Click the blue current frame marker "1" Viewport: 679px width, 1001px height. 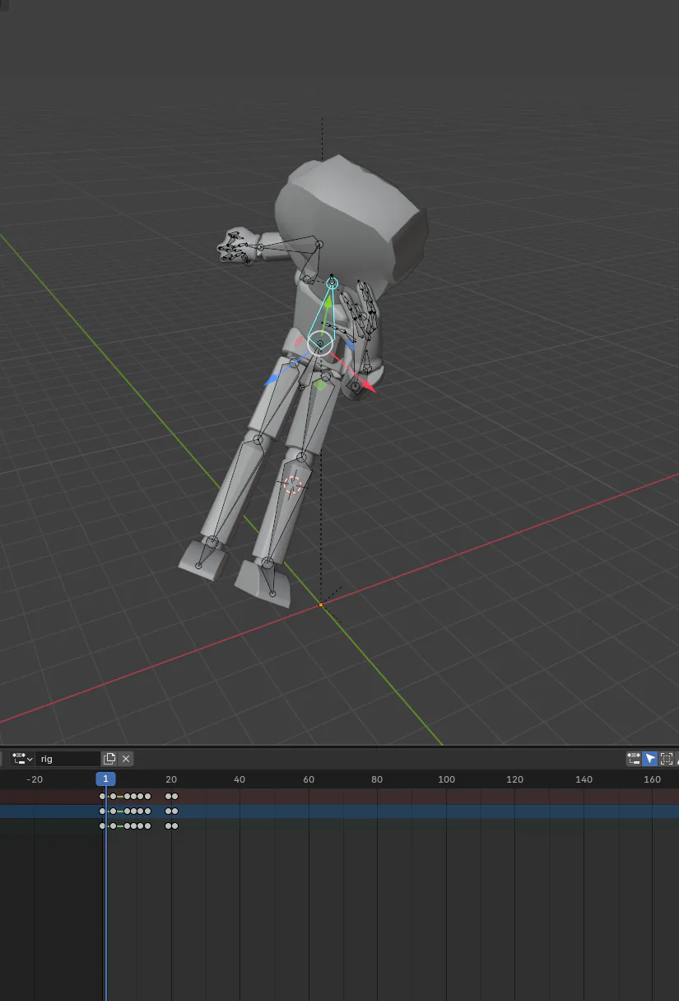point(105,779)
